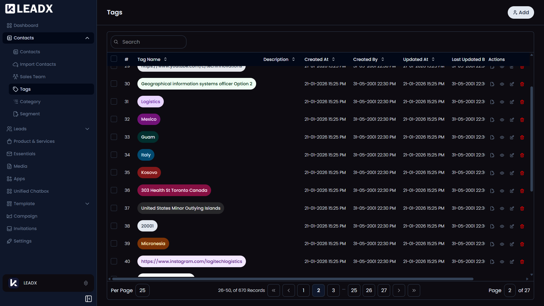Viewport: 544px width, 306px height.
Task: Open Segment in sidebar
Action: (x=30, y=114)
